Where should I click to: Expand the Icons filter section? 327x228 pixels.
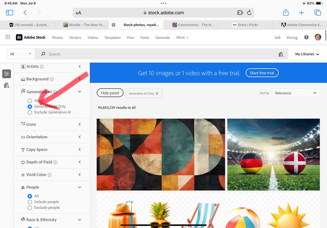coord(80,124)
